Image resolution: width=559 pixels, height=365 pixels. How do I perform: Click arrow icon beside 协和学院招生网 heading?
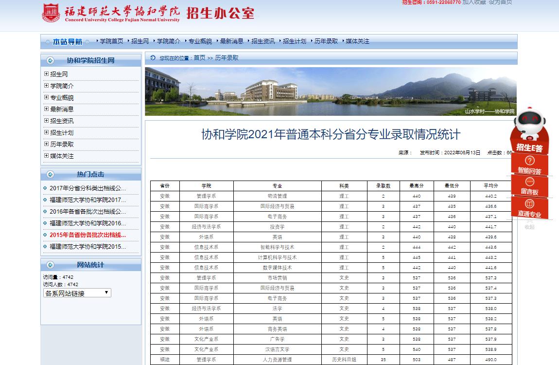tap(50, 61)
